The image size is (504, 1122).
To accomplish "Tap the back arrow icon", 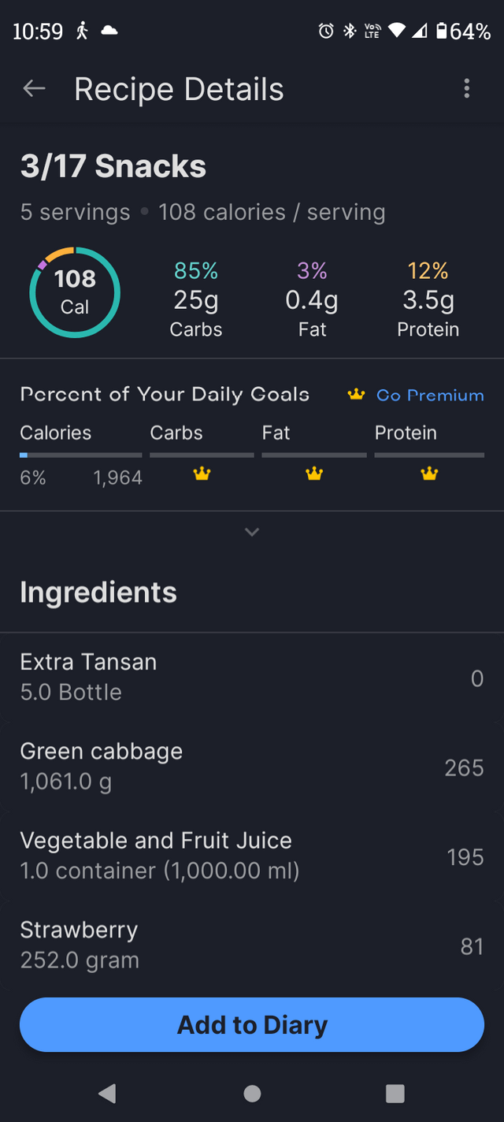I will [34, 89].
